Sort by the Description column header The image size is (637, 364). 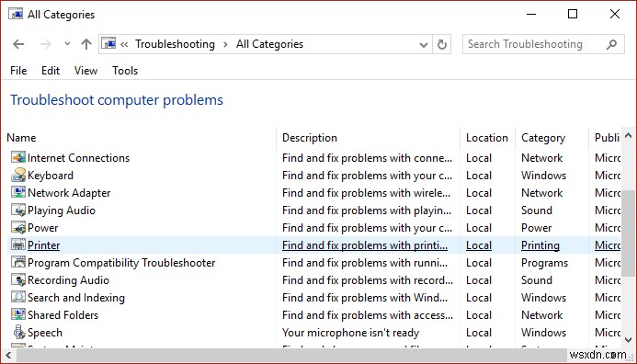pyautogui.click(x=310, y=138)
